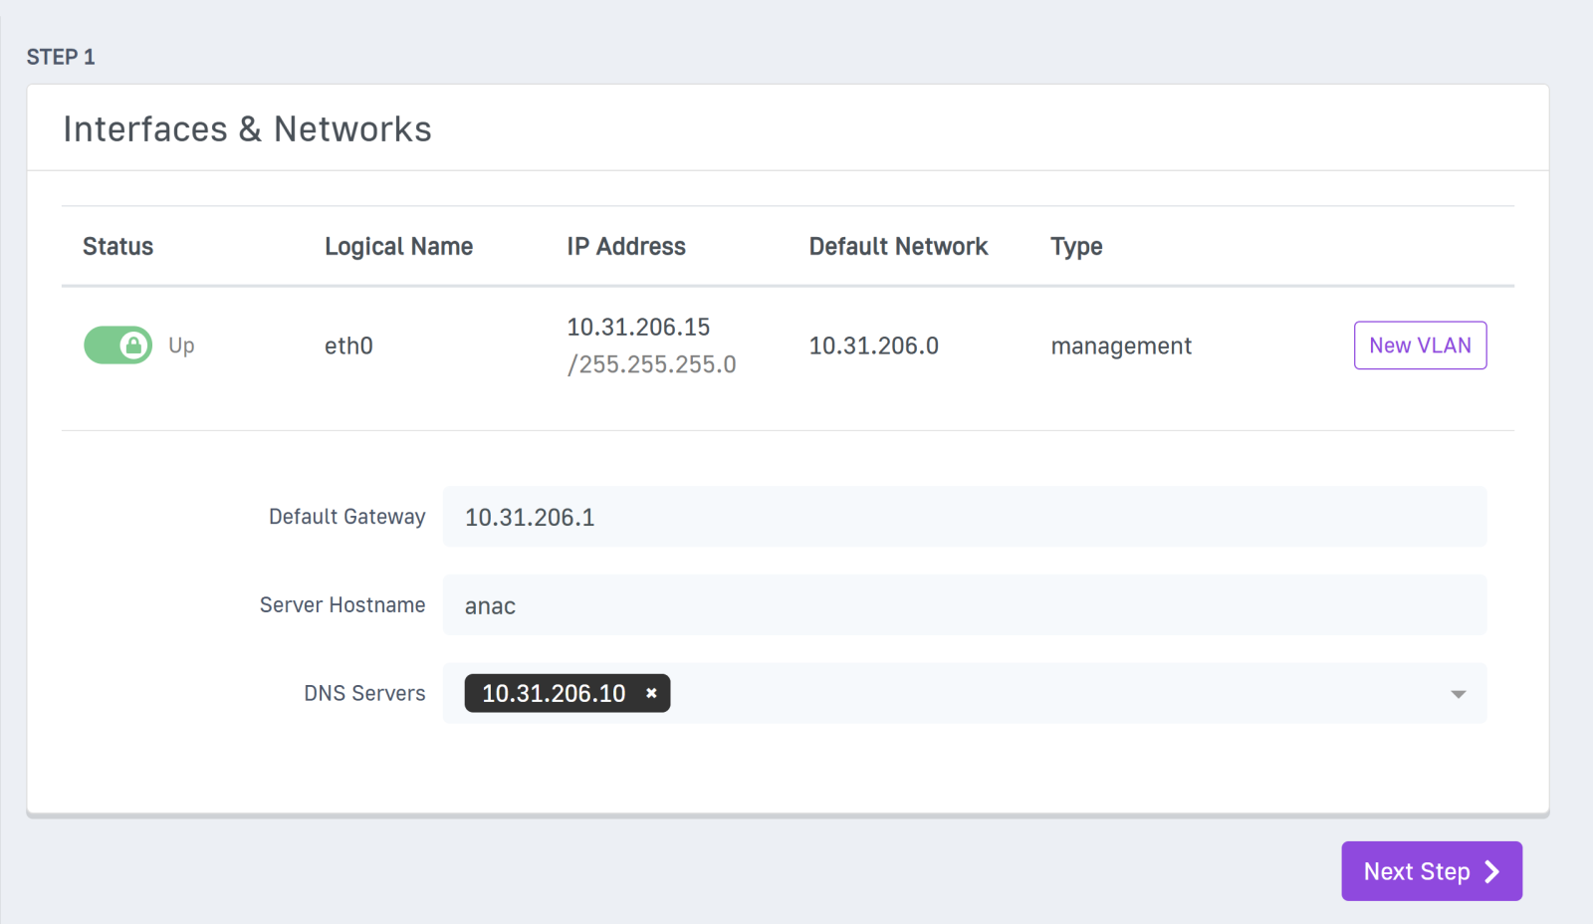
Task: Click the New VLAN button
Action: point(1420,346)
